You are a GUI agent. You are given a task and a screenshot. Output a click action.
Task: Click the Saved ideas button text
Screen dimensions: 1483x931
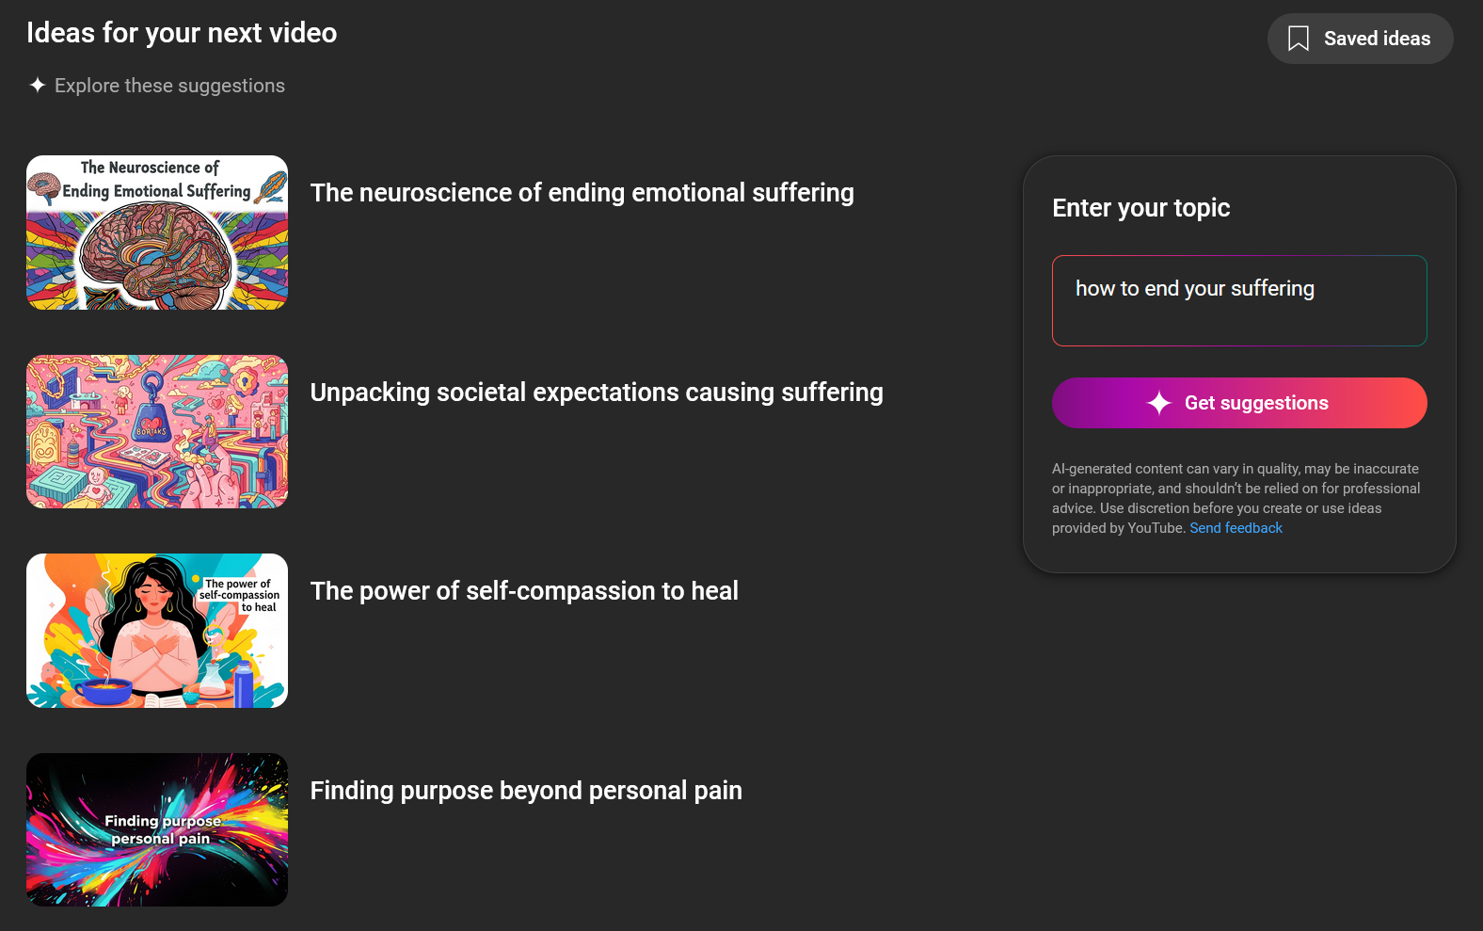pos(1377,39)
